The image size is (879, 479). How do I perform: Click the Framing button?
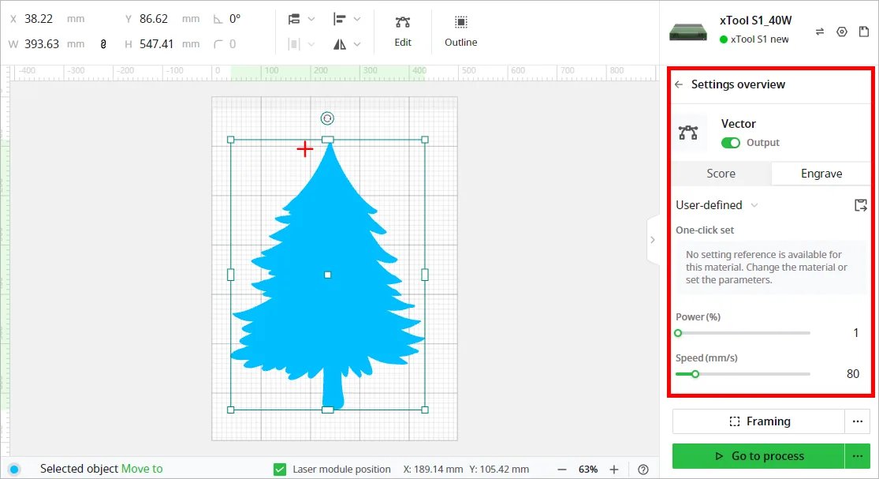click(758, 421)
